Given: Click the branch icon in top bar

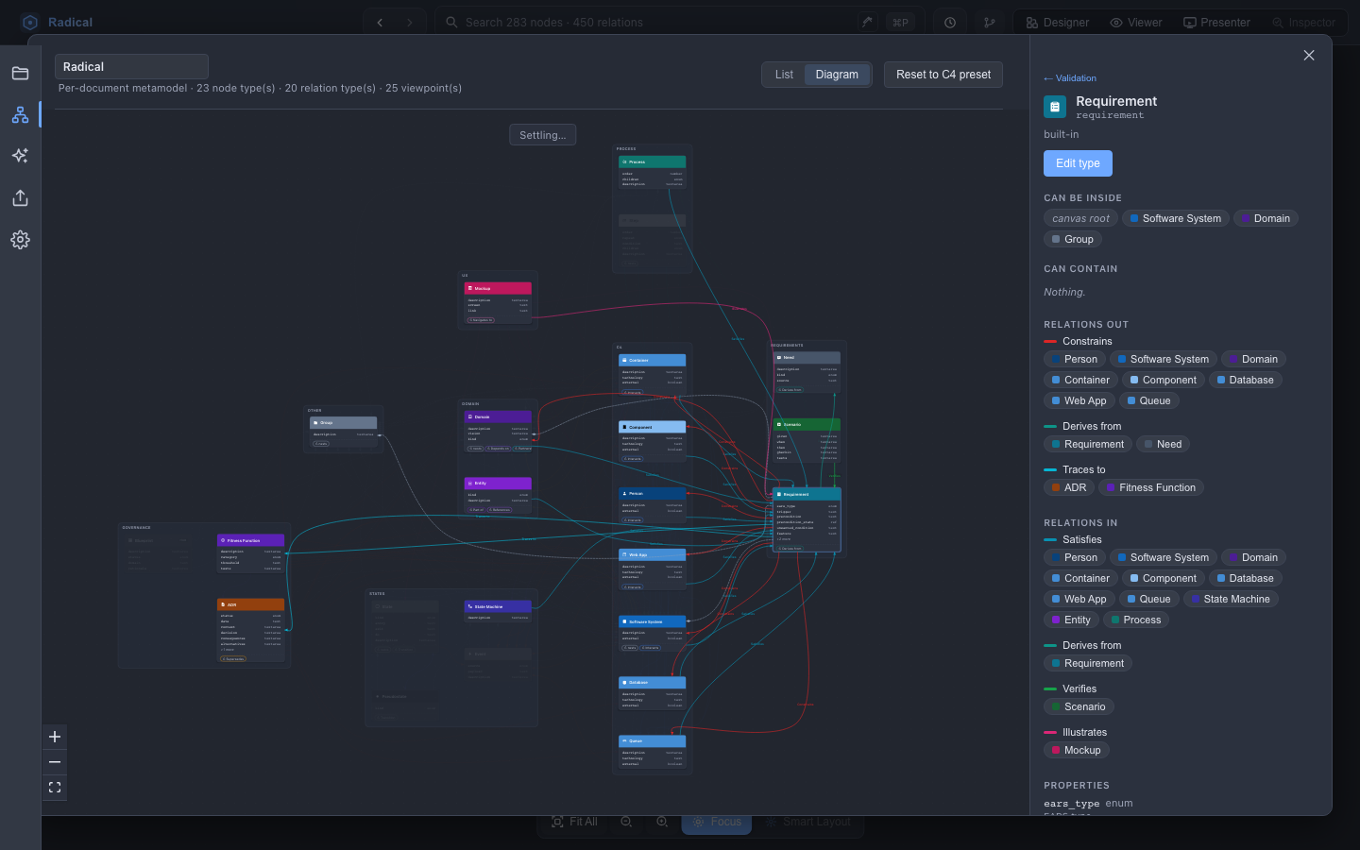Looking at the screenshot, I should coord(990,23).
